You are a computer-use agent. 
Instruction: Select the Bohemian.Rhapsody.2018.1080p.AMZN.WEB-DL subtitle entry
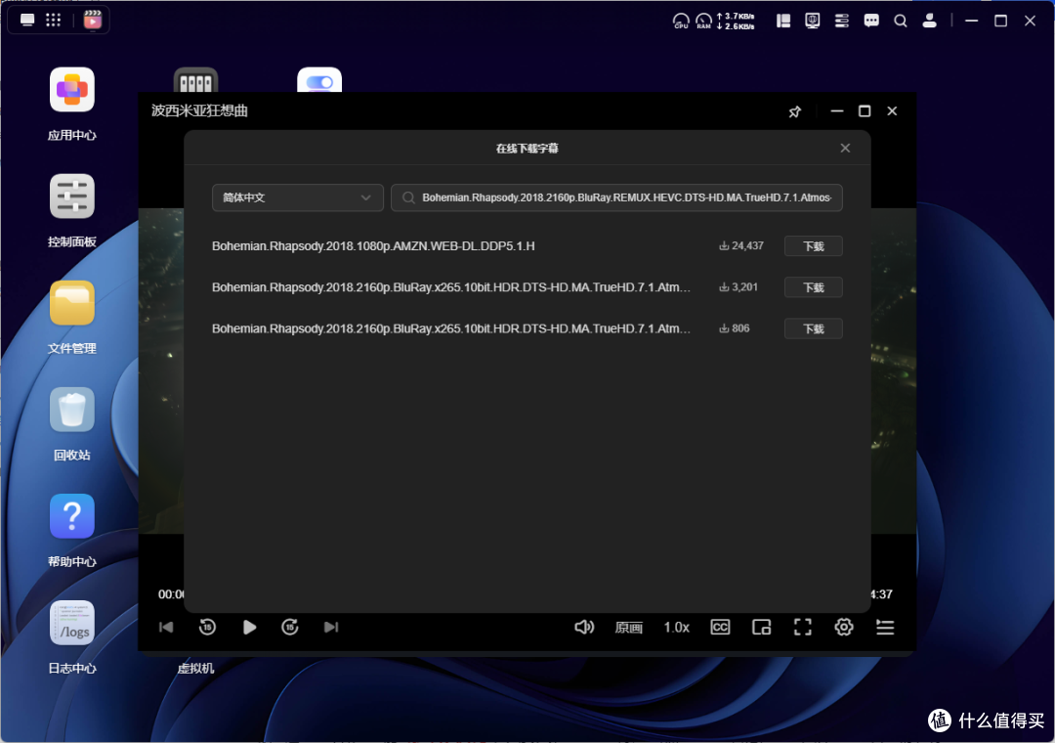[x=373, y=246]
